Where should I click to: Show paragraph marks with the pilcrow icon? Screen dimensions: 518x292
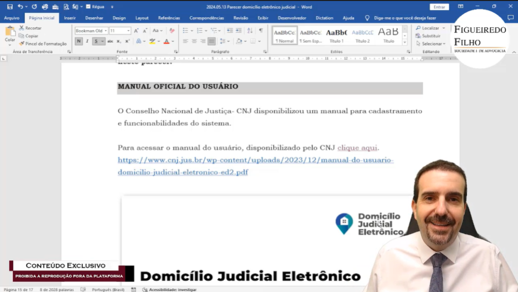(x=261, y=31)
